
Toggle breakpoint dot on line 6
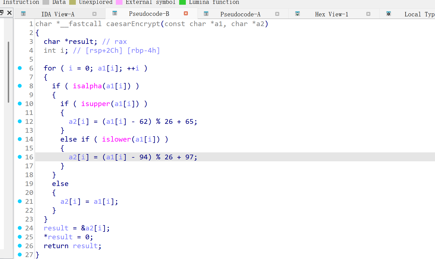pyautogui.click(x=20, y=68)
